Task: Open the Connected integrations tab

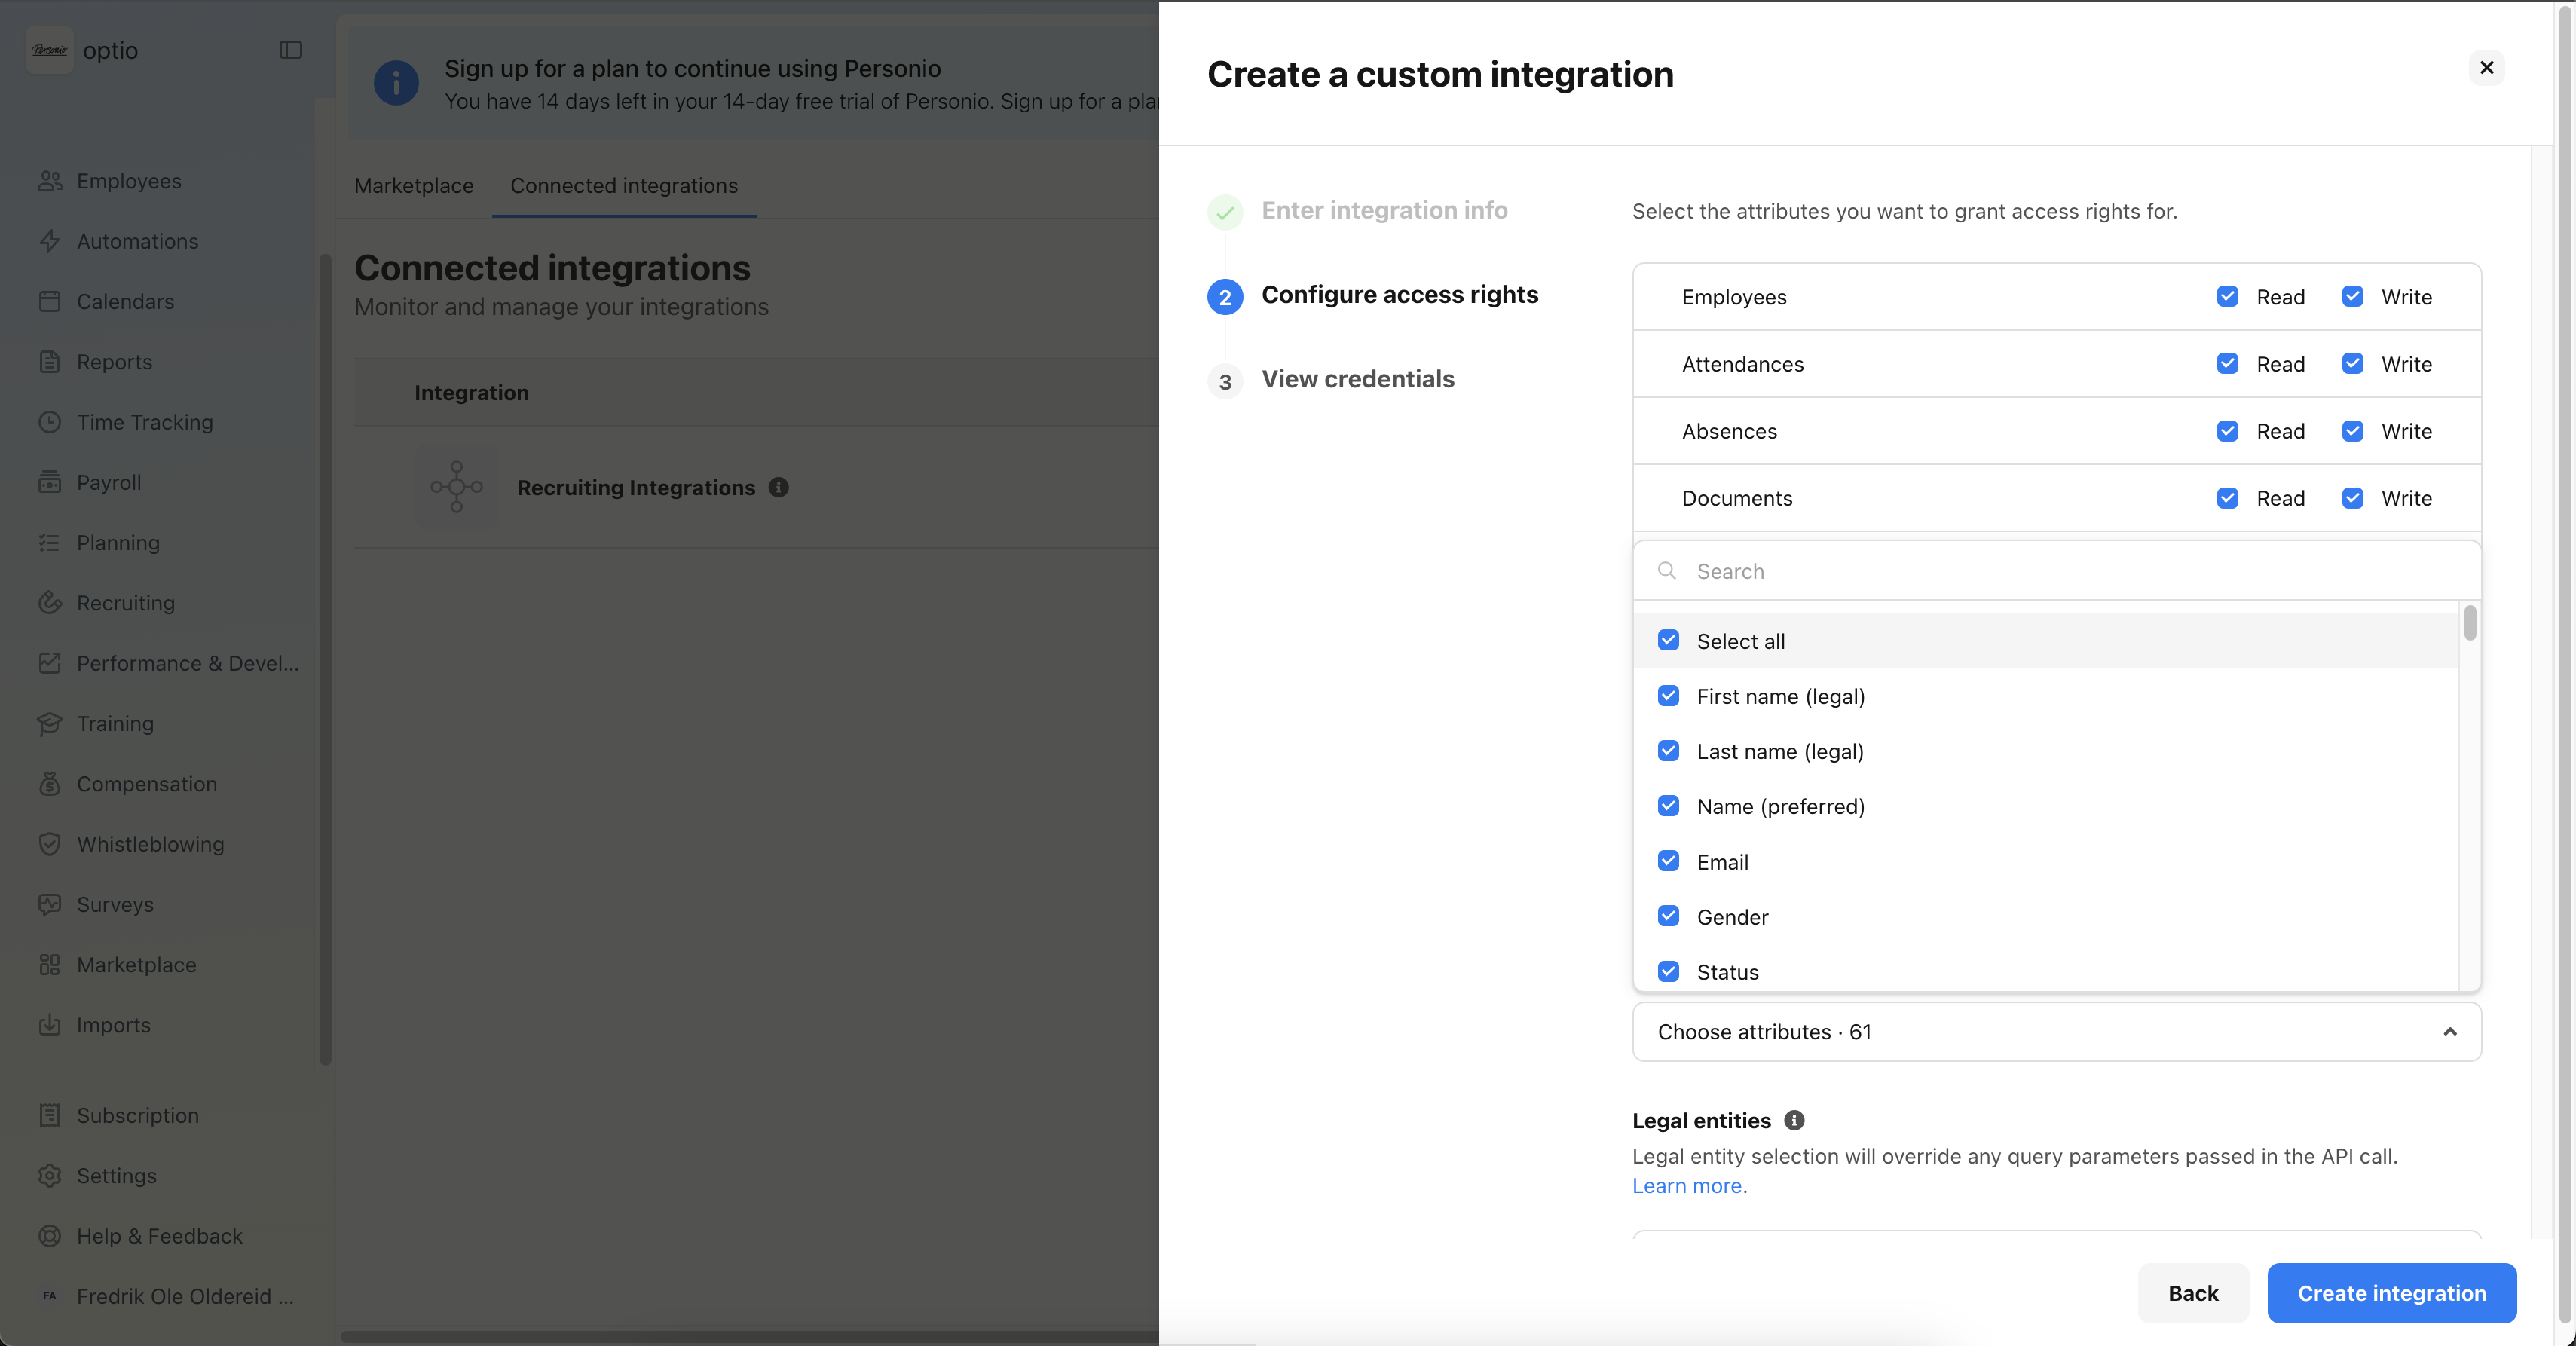Action: click(623, 186)
